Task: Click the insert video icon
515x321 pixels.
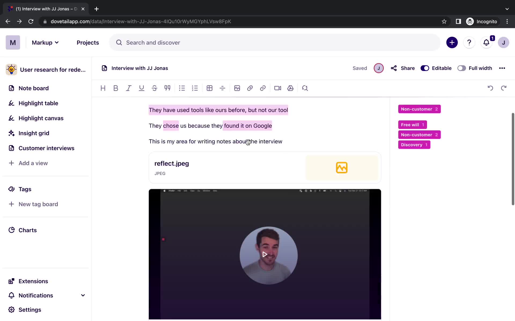Action: [x=277, y=88]
